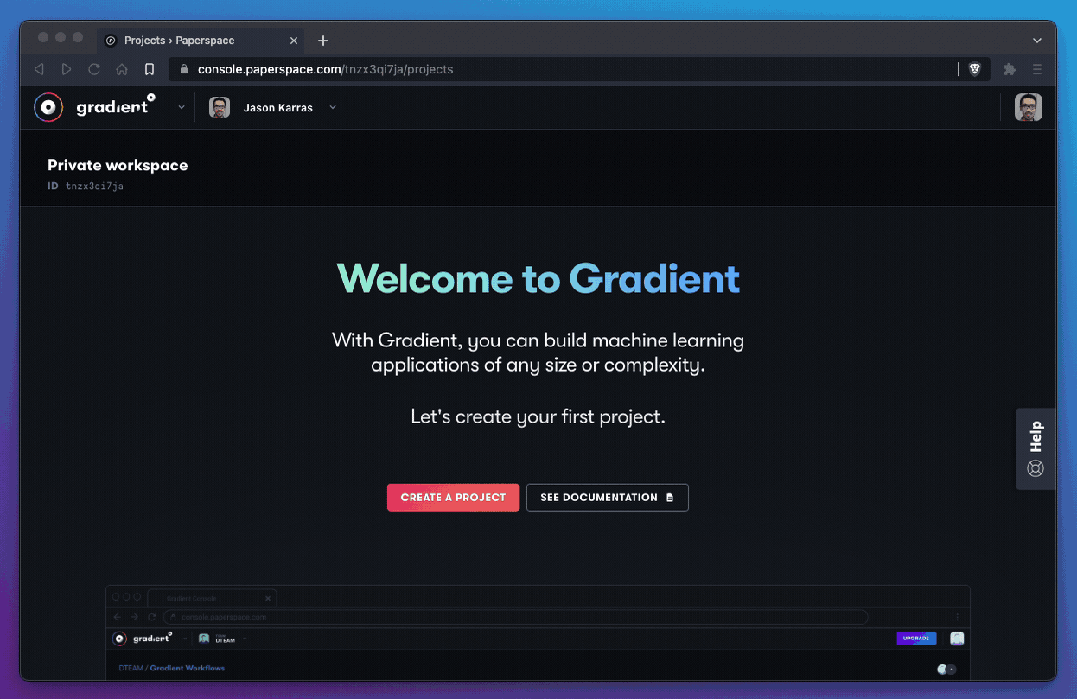
Task: Expand the Gradient product dropdown chevron
Action: pyautogui.click(x=181, y=108)
